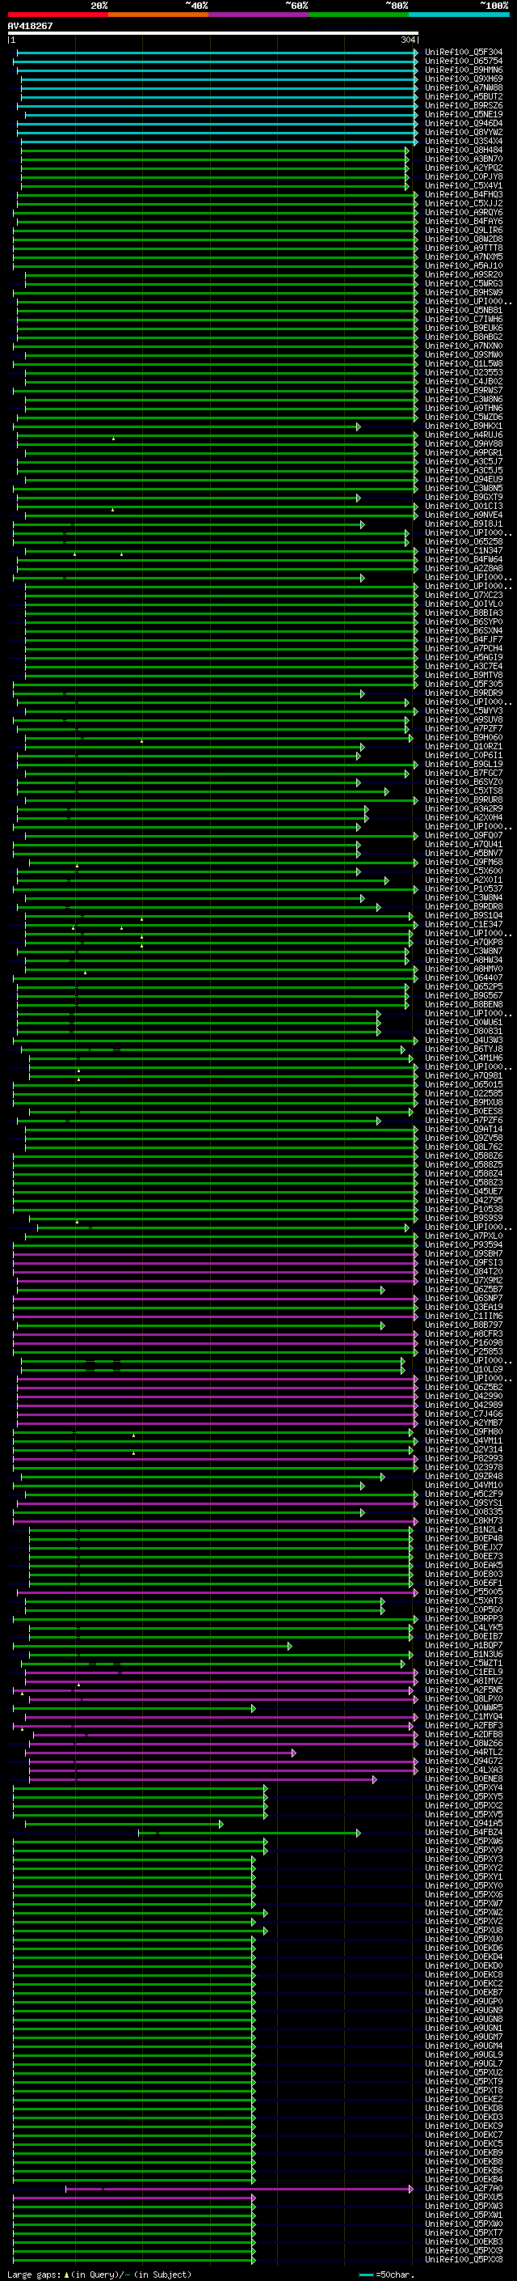Select label UniRef100_A9RQY6
This screenshot has width=517, height=2281.
tap(464, 213)
